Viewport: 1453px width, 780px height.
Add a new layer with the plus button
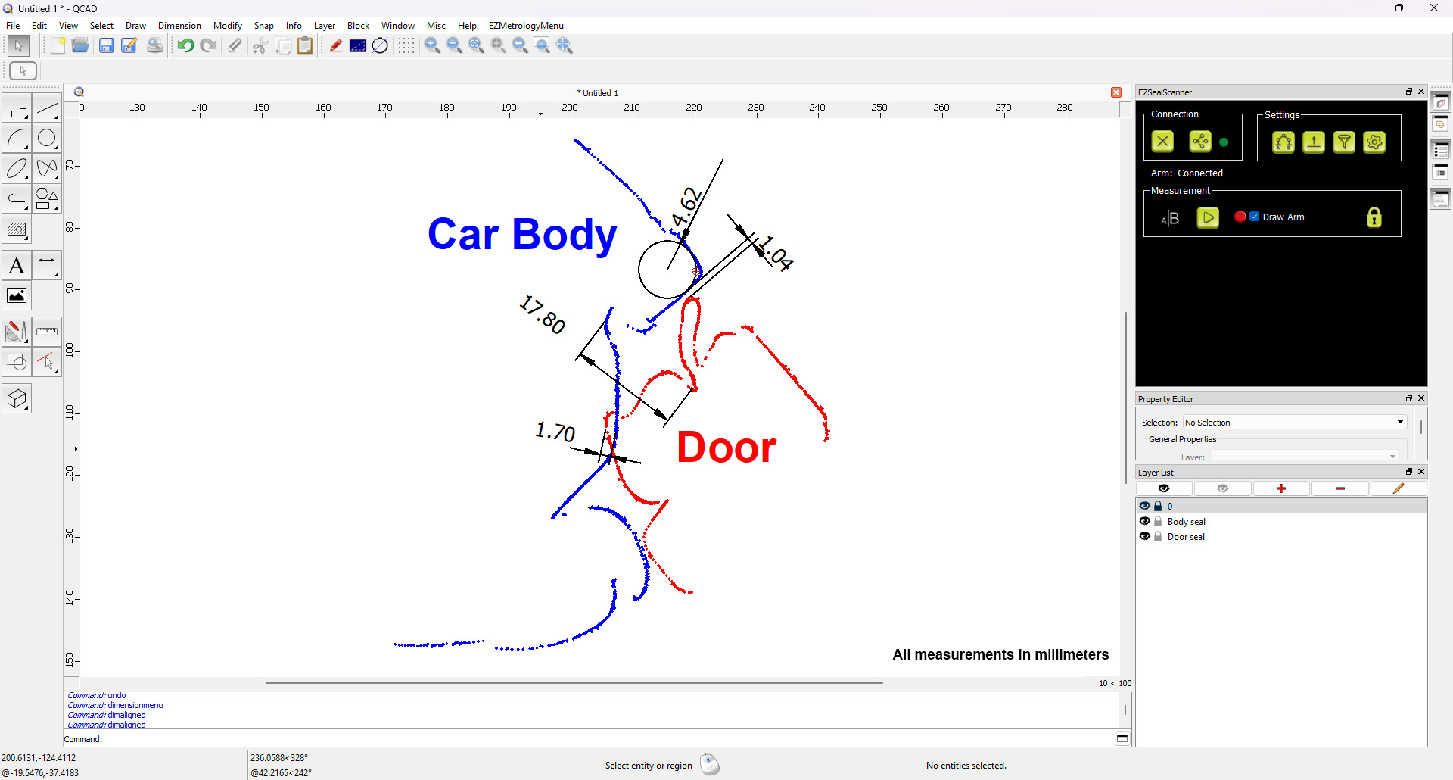(1281, 488)
